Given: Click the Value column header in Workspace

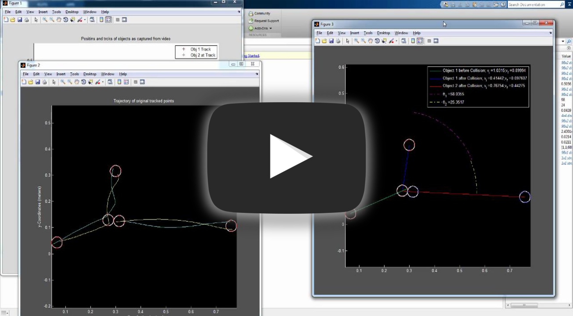Looking at the screenshot, I should coord(566,56).
